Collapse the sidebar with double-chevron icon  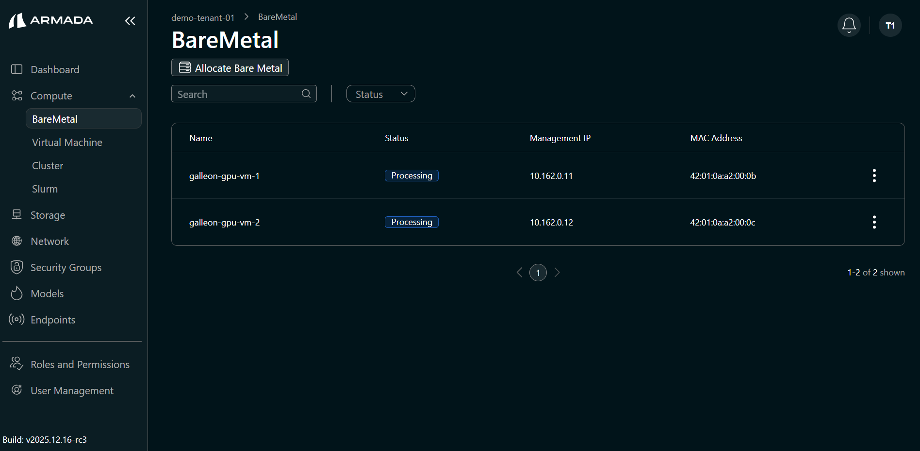click(x=130, y=21)
